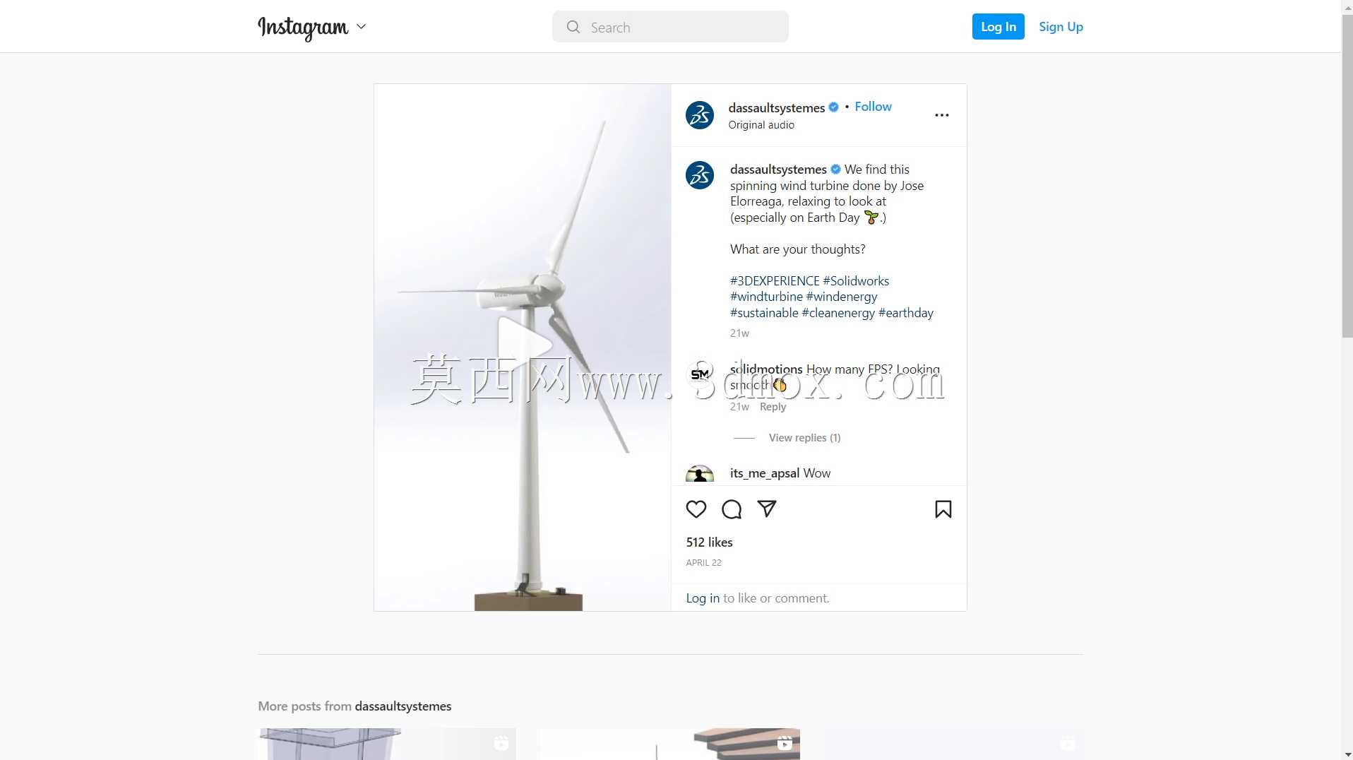Save the post with bookmark icon

(x=943, y=509)
